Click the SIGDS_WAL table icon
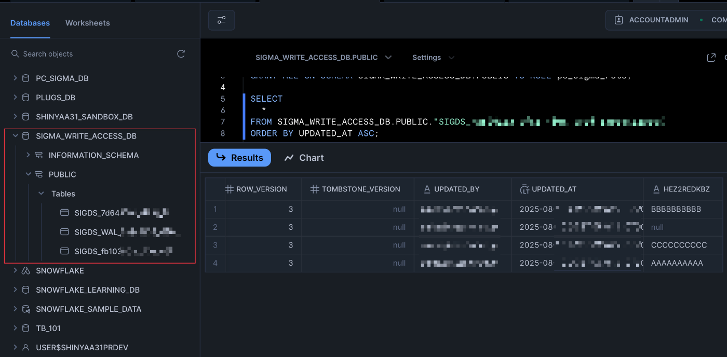Viewport: 727px width, 357px height. [64, 232]
